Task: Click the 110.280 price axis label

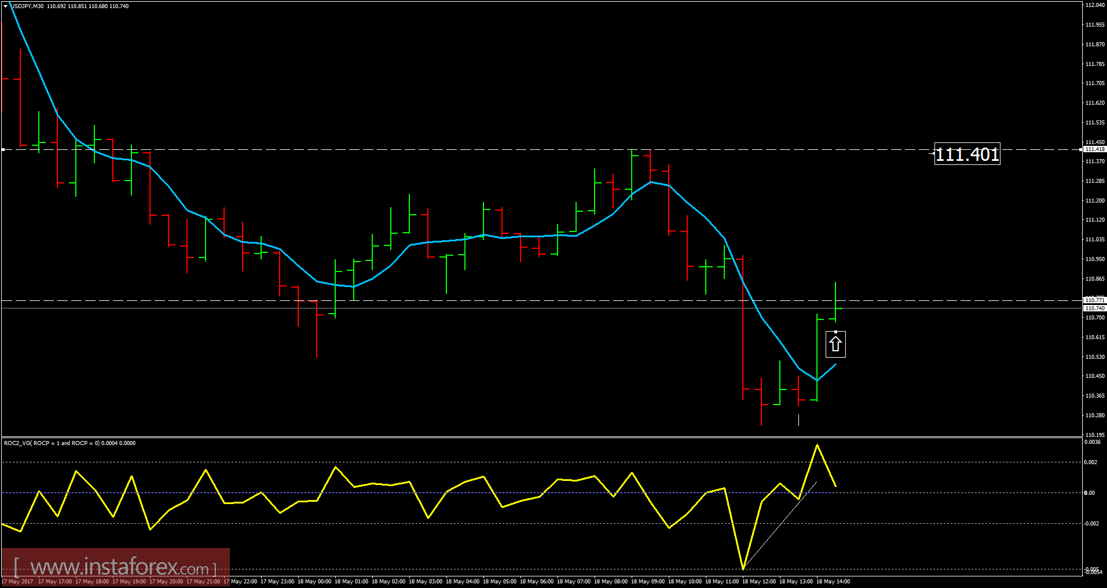Action: coord(1095,416)
